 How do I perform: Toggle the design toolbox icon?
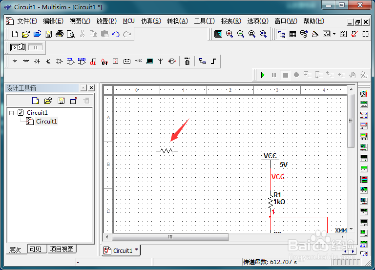pos(281,34)
